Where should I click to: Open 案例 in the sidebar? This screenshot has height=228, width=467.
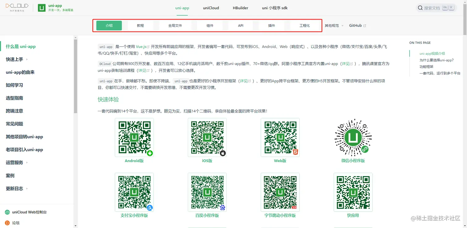click(10, 175)
